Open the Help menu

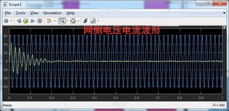coord(71,13)
